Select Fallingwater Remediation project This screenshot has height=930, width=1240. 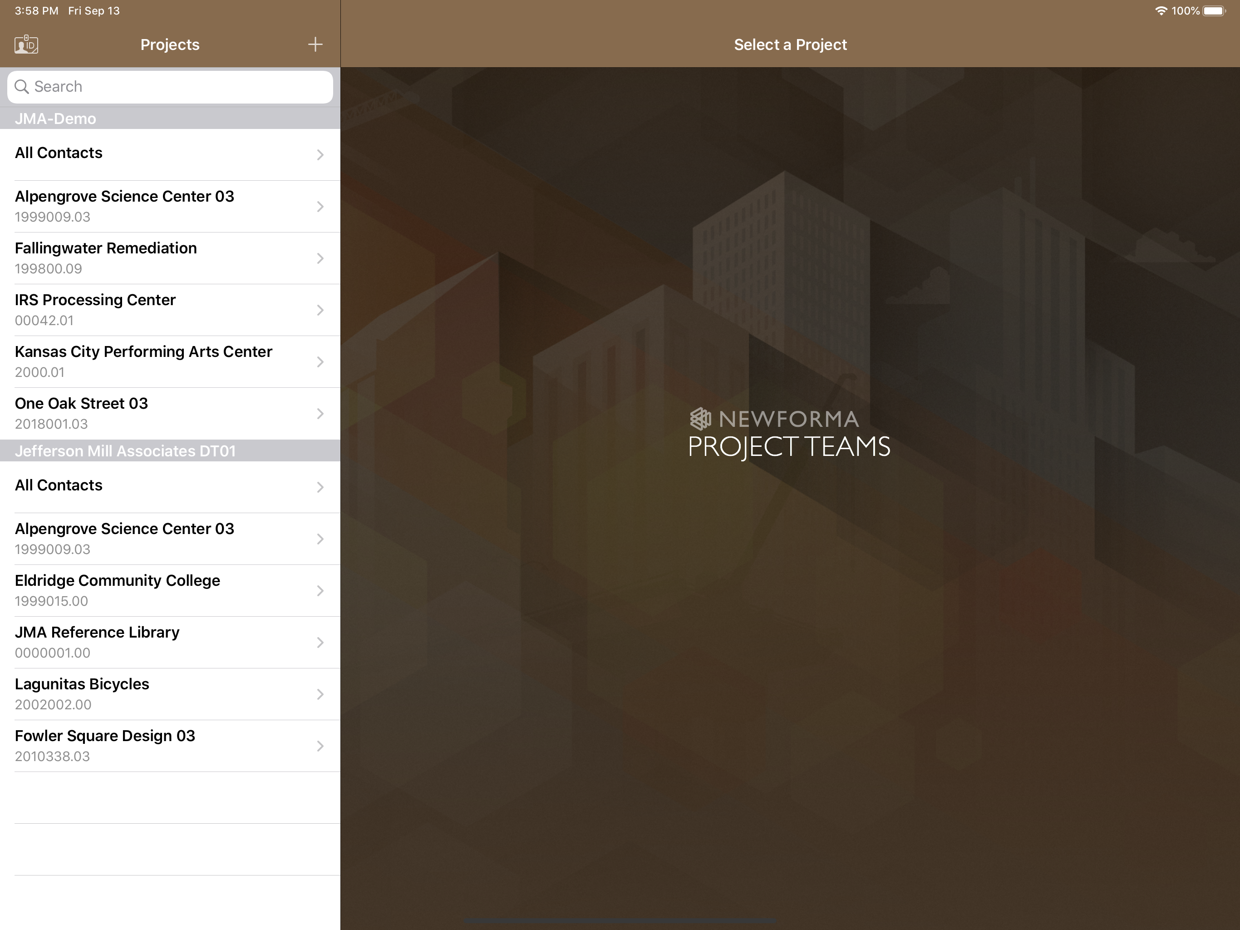coord(170,258)
